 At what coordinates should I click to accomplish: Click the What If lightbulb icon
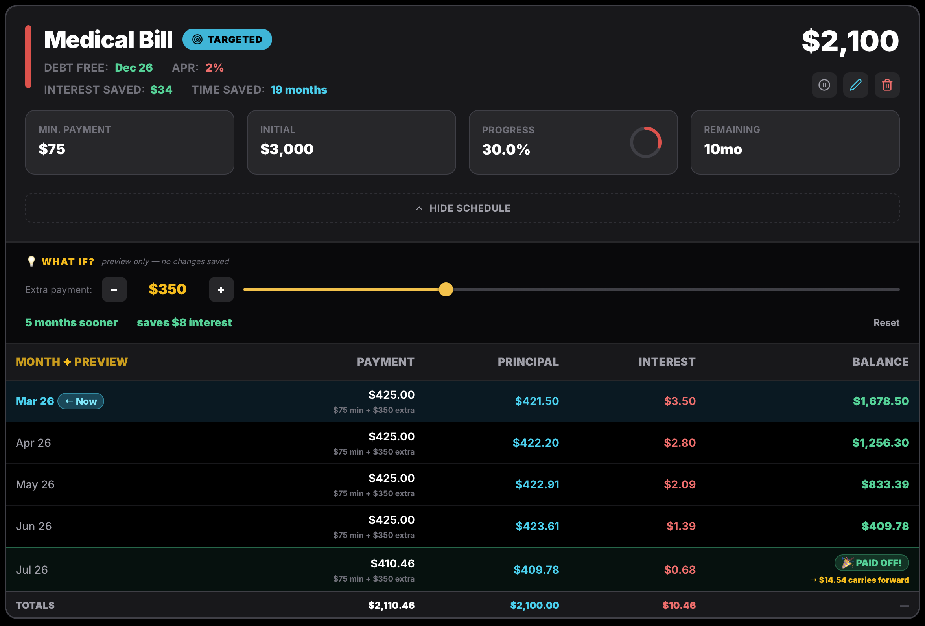click(x=31, y=261)
